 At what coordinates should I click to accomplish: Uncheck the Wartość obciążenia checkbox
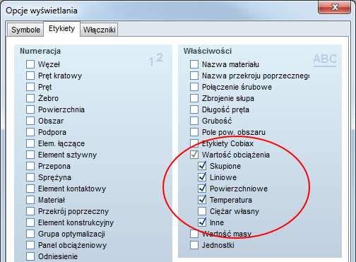(x=194, y=155)
